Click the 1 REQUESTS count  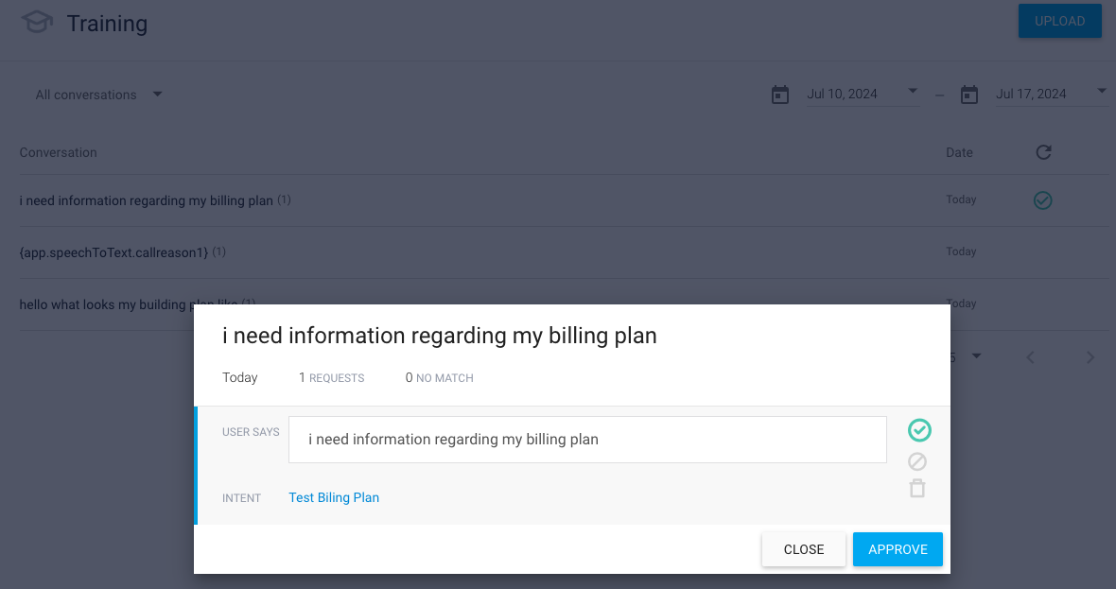point(332,378)
